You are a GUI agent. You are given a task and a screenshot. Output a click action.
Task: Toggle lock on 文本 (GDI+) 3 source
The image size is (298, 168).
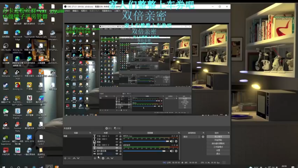(x=120, y=136)
